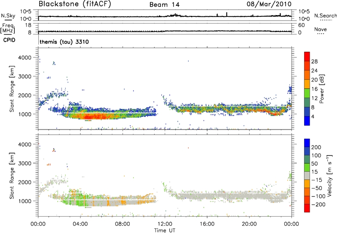Click the 'Time UT' axis title
Image resolution: width=337 pixels, height=233 pixels.
click(x=165, y=230)
